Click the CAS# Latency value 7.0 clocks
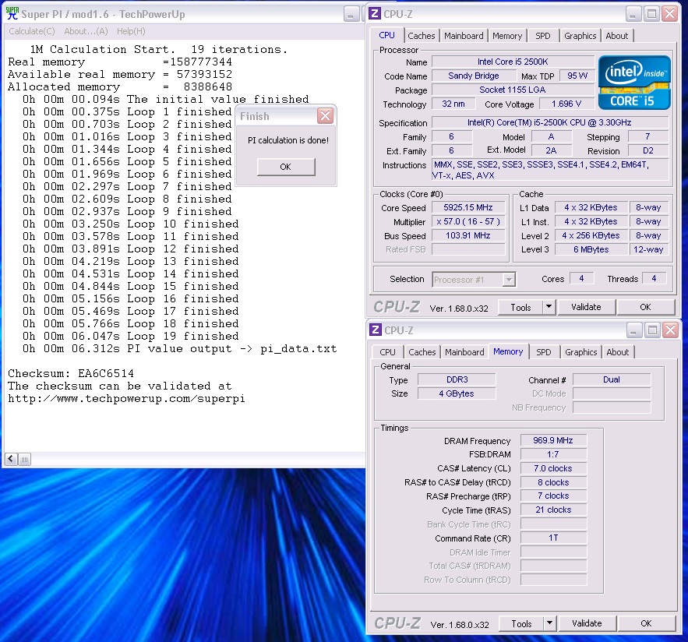This screenshot has width=688, height=642. click(x=553, y=468)
